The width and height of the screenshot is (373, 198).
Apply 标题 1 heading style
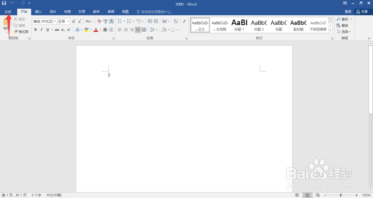coord(239,25)
